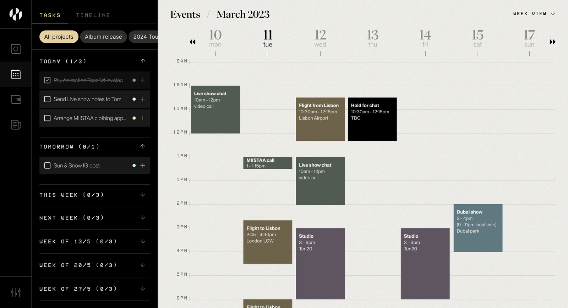
Task: Open the Week View dropdown
Action: (534, 13)
